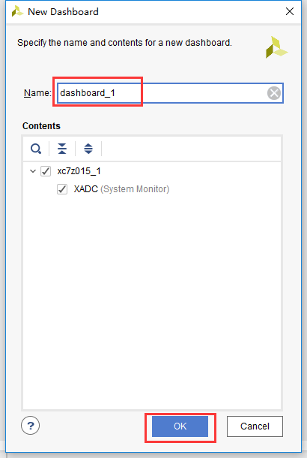Expand all items in Contents tree
The width and height of the screenshot is (307, 458).
88,149
